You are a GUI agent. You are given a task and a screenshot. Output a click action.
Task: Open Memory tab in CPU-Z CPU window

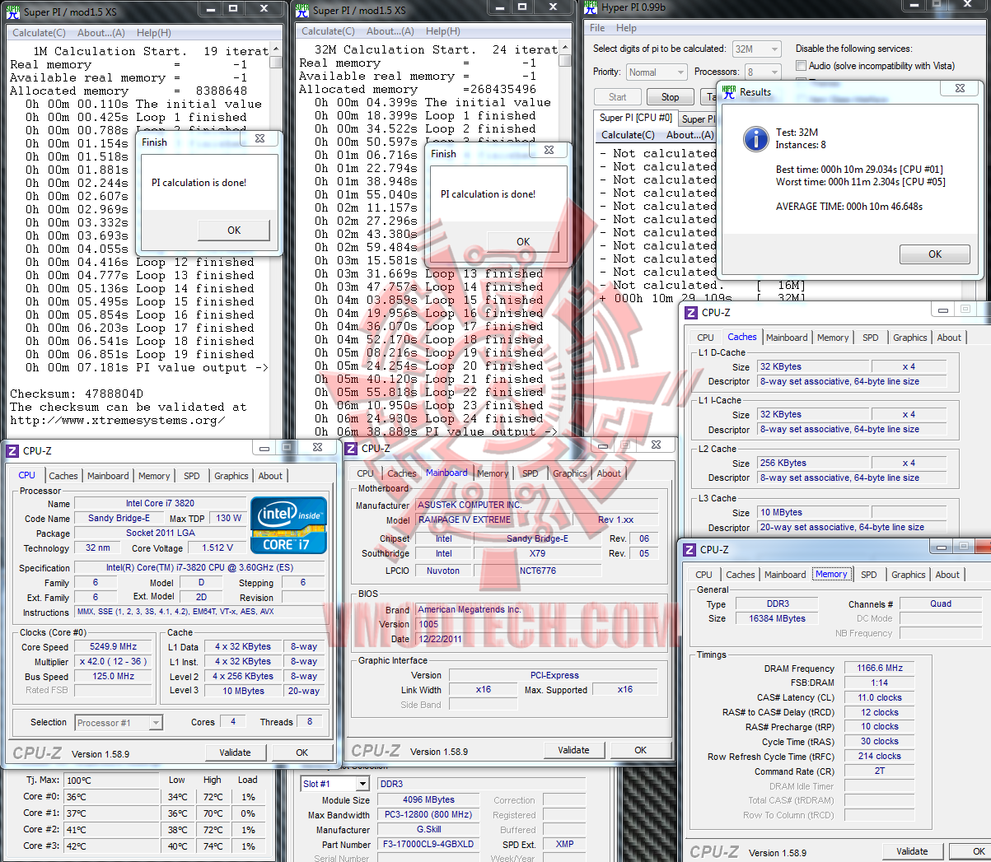coord(154,476)
